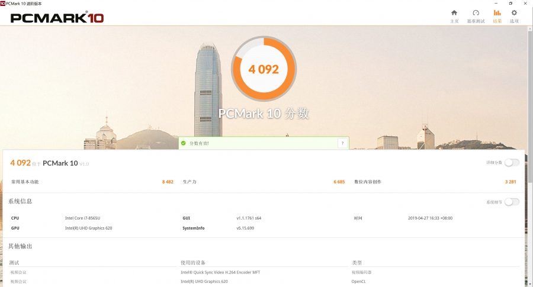Click the question mark help button
533x287 pixels.
[342, 143]
